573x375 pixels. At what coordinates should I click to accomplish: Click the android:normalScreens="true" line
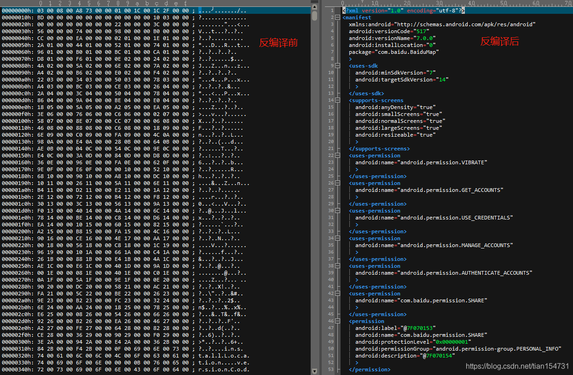[400, 121]
